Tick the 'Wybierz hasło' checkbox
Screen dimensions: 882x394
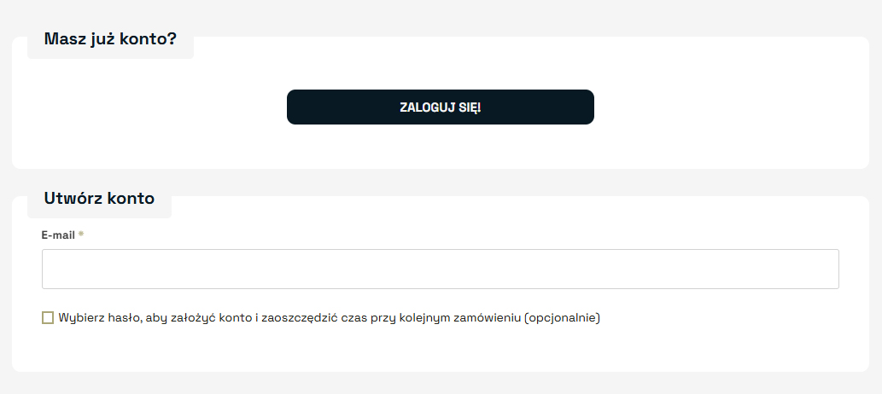click(48, 318)
